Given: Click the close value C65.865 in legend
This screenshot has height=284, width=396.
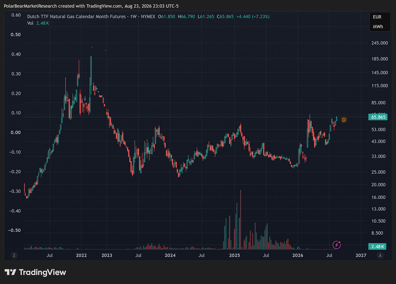Looking at the screenshot, I should coord(225,17).
